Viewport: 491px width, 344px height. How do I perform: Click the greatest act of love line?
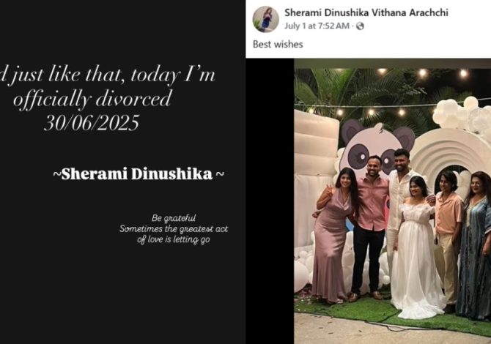[174, 234]
